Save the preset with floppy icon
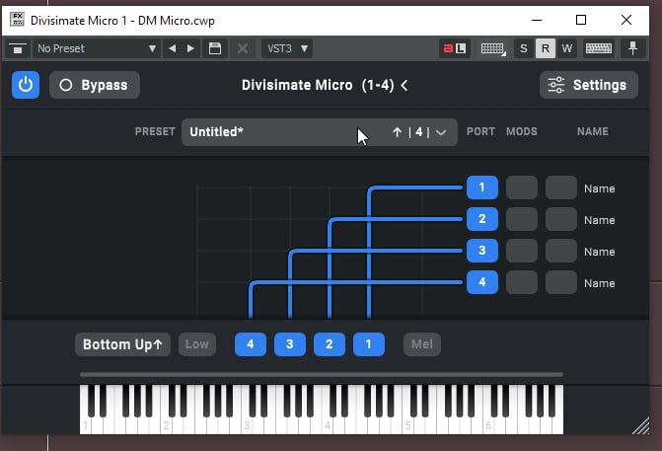This screenshot has height=451, width=662. 215,48
